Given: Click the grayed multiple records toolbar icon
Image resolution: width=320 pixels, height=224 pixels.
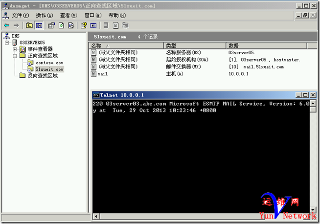Looking at the screenshot, I should 125,25.
